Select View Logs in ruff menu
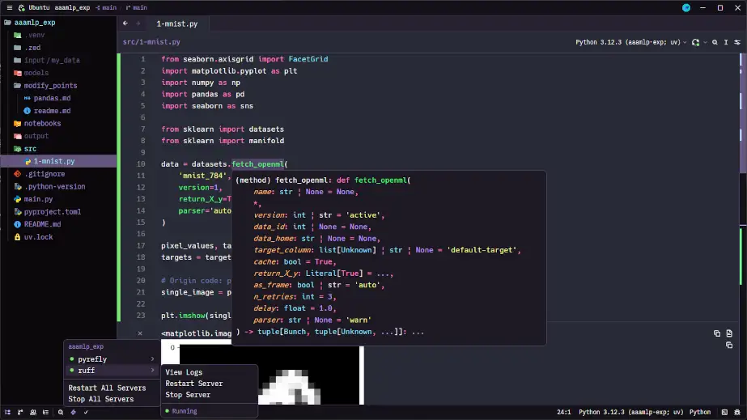This screenshot has height=420, width=747. [210, 372]
